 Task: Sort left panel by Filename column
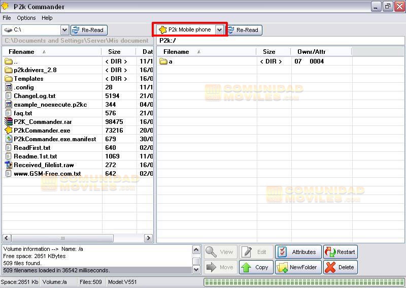coord(52,52)
